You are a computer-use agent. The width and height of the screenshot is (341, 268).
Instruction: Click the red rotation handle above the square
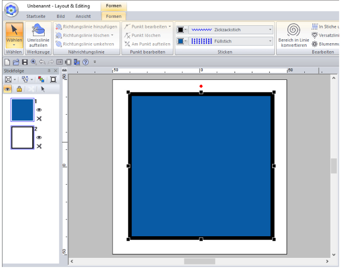click(201, 86)
